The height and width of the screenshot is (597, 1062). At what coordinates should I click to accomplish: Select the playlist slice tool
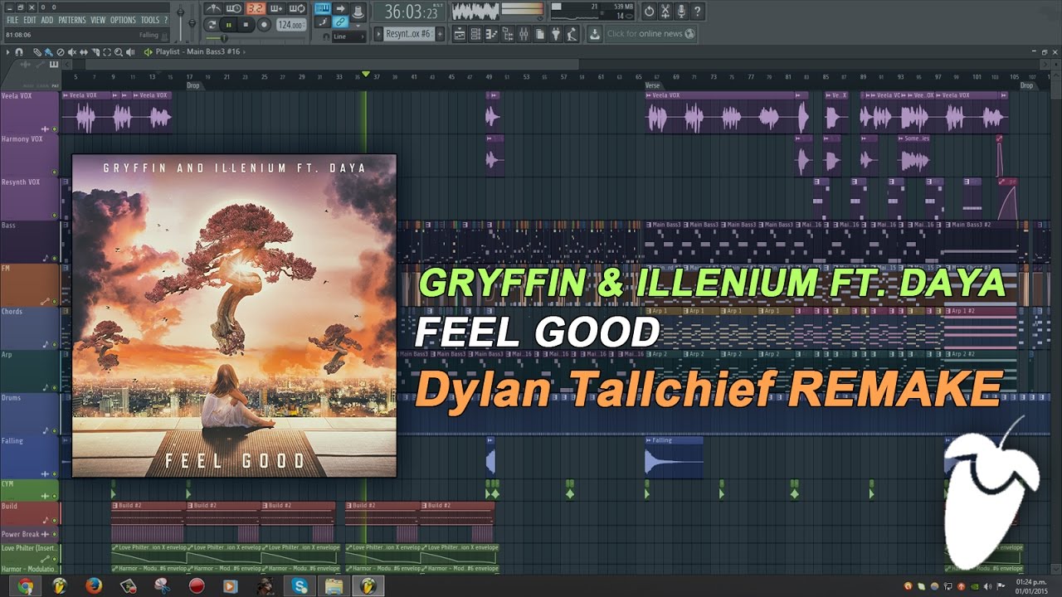95,51
